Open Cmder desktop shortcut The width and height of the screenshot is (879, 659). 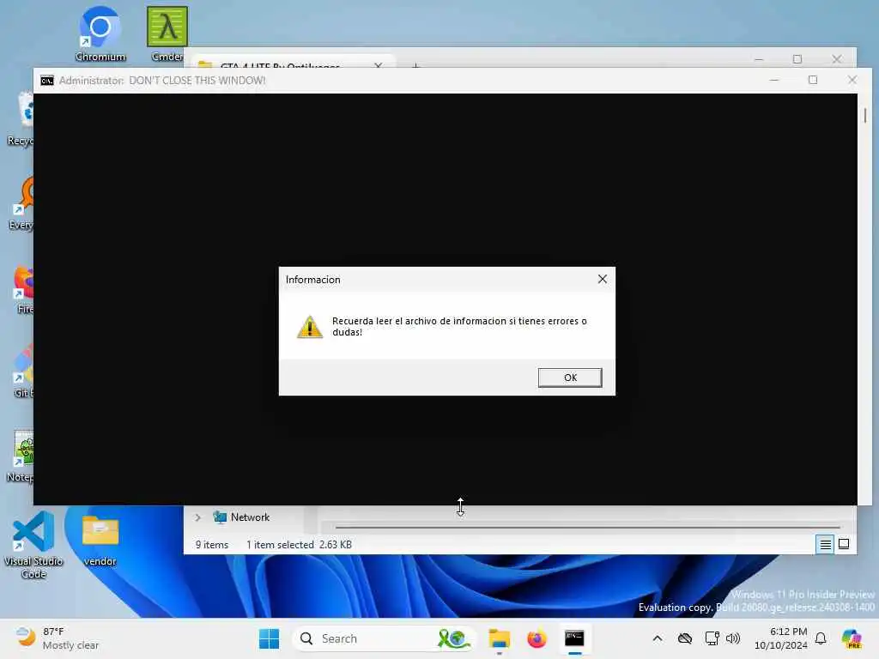167,33
